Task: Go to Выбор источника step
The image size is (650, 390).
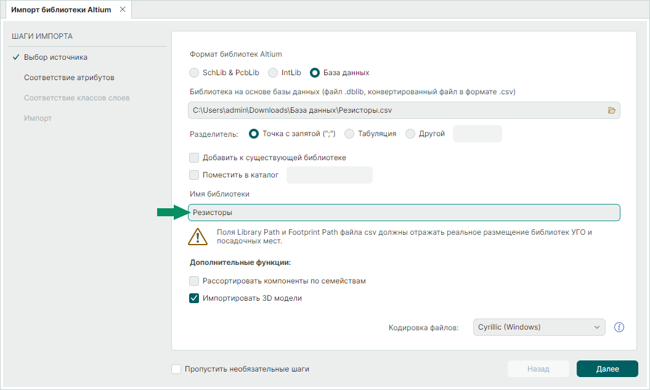Action: (x=55, y=57)
